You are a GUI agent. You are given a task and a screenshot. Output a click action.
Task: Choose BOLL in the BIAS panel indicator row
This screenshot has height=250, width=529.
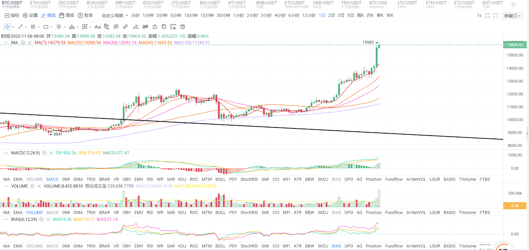220,246
